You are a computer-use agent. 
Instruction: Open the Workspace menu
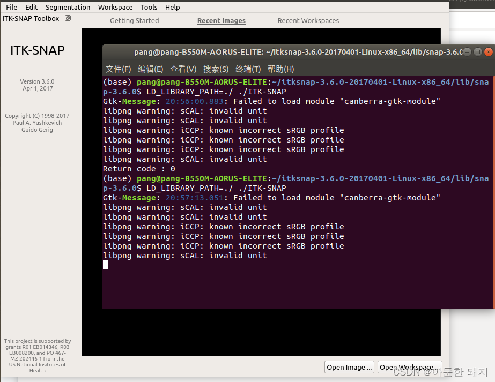point(115,7)
